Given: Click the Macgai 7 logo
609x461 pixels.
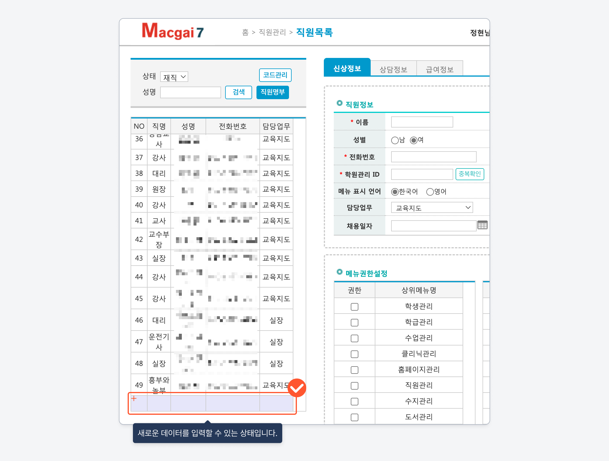Looking at the screenshot, I should click(173, 31).
